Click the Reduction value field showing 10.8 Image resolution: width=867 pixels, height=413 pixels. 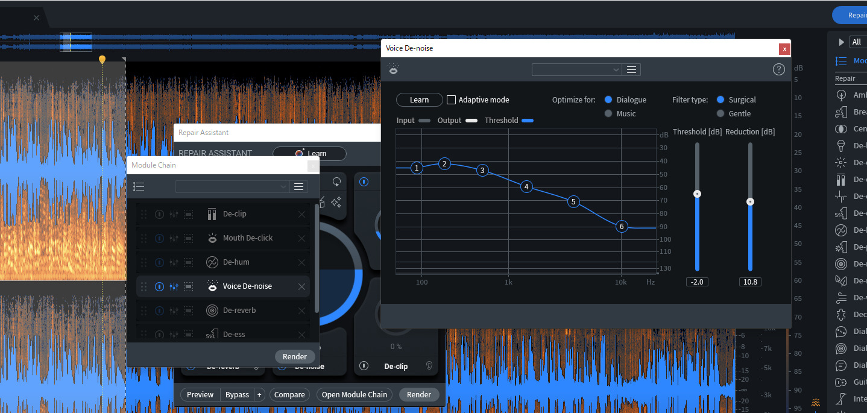point(750,282)
